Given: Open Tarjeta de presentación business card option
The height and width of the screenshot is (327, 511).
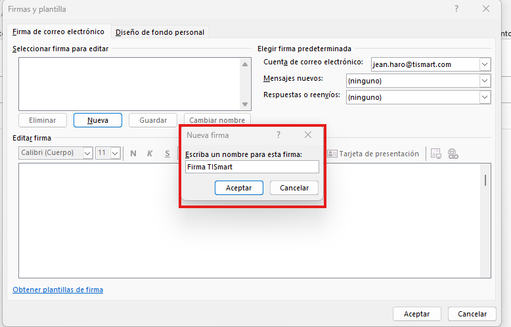Looking at the screenshot, I should (x=373, y=154).
